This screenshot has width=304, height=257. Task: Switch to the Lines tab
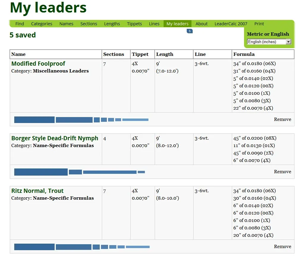pyautogui.click(x=154, y=24)
